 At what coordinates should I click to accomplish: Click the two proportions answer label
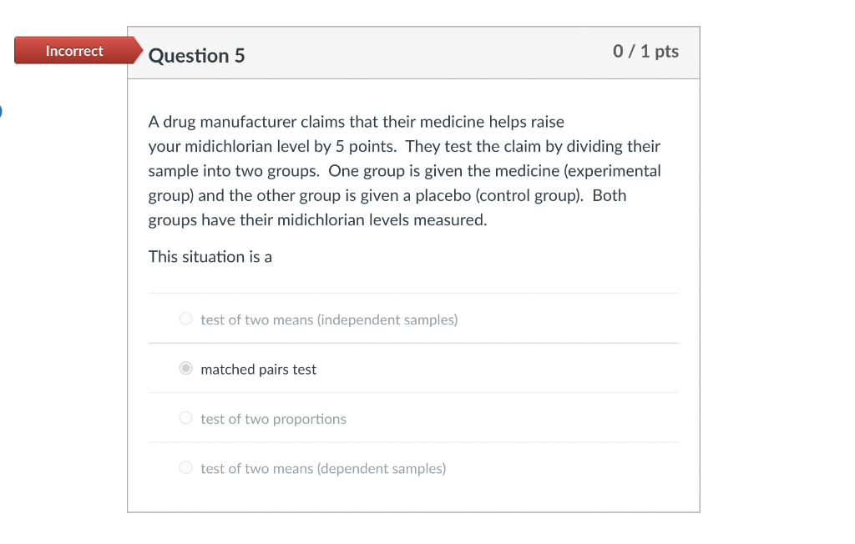click(x=273, y=419)
